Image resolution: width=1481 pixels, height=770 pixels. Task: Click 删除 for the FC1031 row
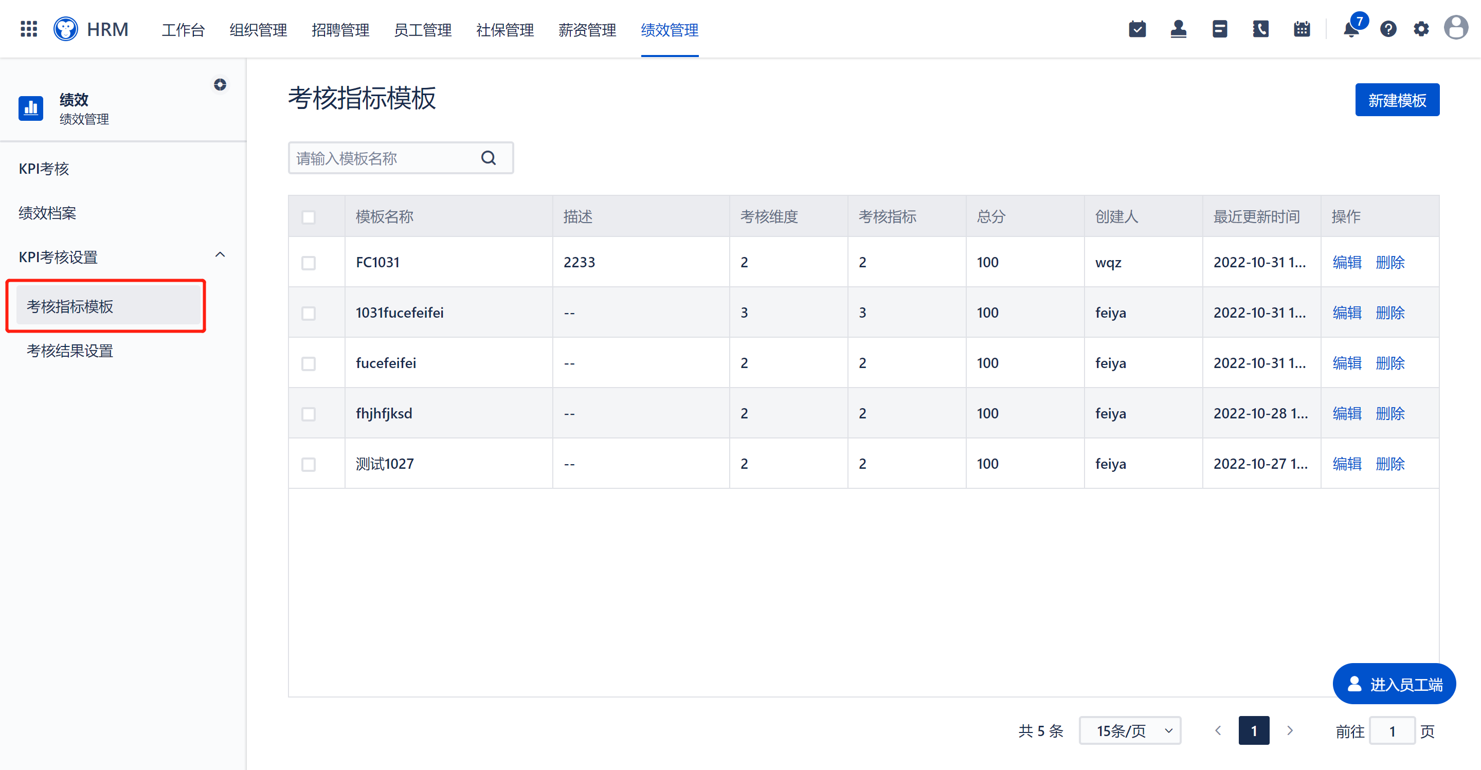click(1390, 263)
